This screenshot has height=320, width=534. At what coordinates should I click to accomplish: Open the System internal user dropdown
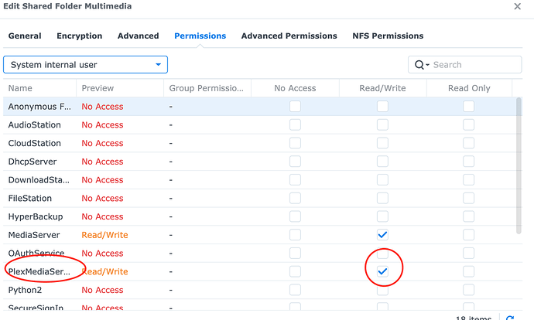(x=85, y=65)
